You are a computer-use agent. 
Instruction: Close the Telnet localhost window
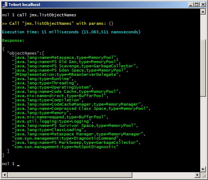tap(203, 5)
